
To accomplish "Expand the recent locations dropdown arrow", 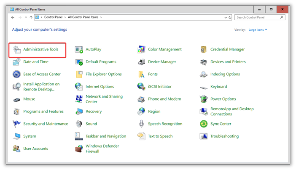I will pyautogui.click(x=26, y=18).
